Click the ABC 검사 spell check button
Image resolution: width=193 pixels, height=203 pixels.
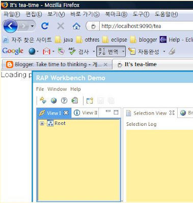78,51
